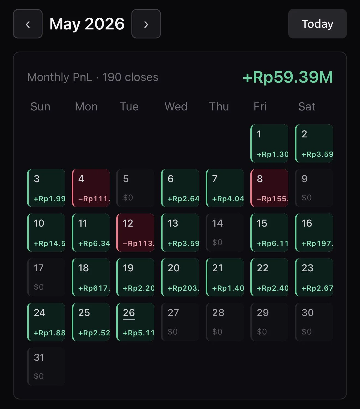Open May 20 day showing +Rp203
This screenshot has width=360, height=409.
(180, 277)
